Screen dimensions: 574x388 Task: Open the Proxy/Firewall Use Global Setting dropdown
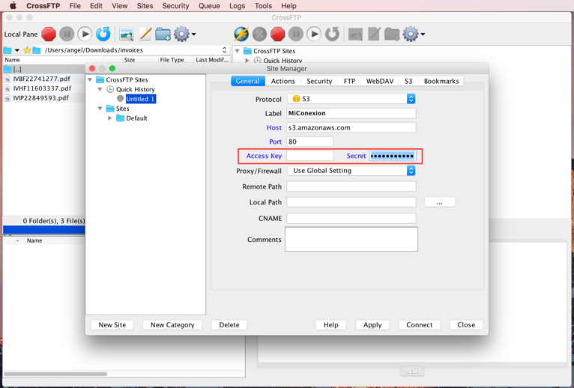click(351, 171)
